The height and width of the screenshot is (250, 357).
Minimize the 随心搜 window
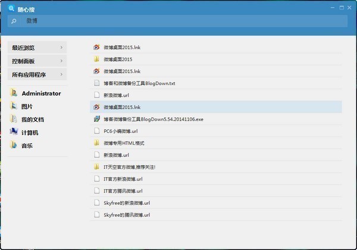pyautogui.click(x=333, y=8)
